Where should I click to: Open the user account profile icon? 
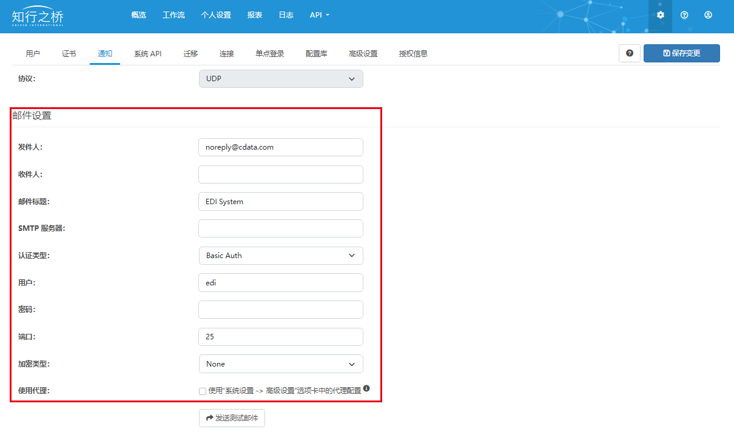click(x=708, y=15)
